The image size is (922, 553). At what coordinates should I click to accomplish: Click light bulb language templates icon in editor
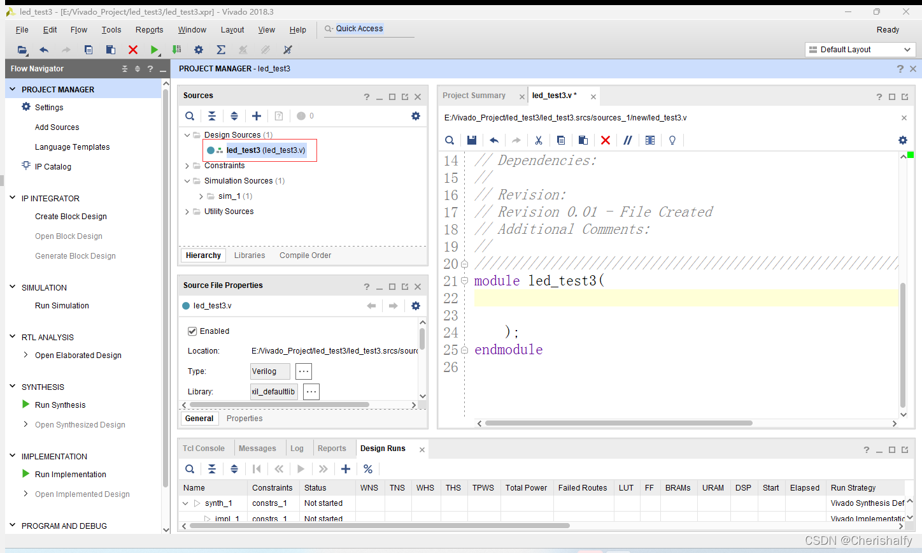[672, 140]
